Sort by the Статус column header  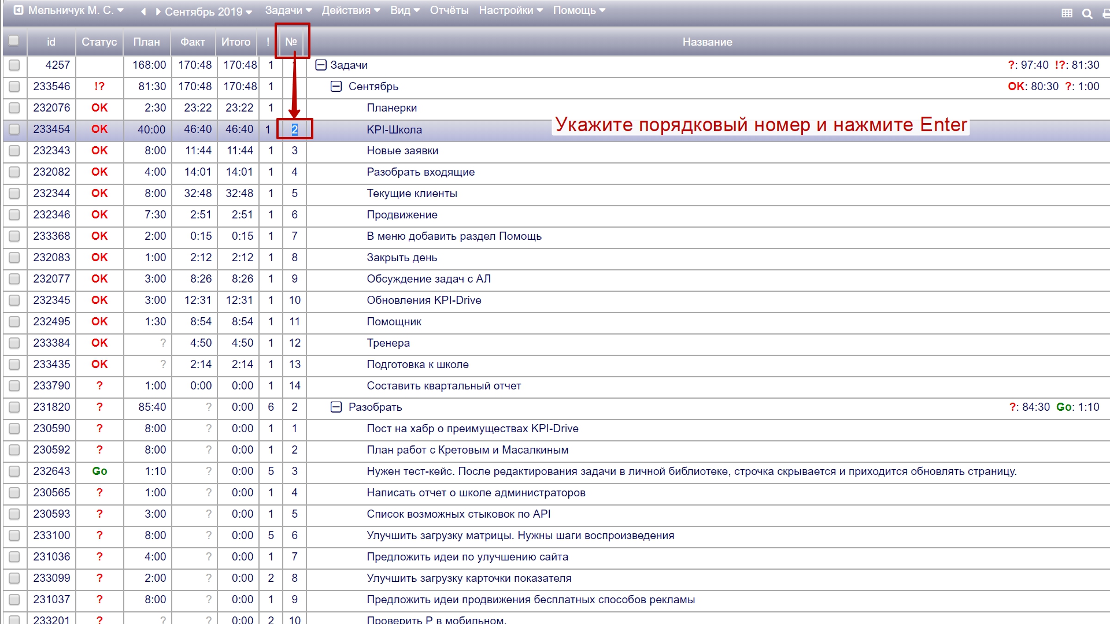99,42
